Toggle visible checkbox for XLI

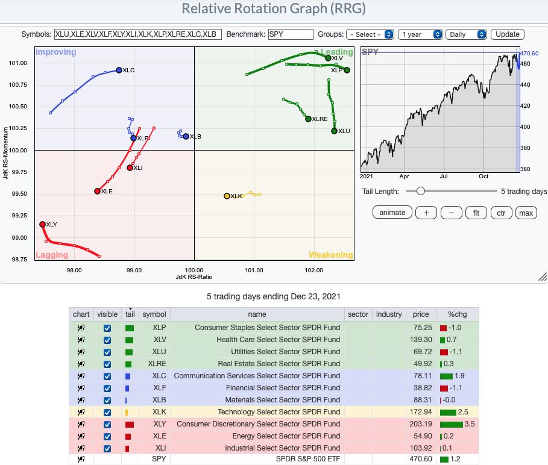coord(107,449)
